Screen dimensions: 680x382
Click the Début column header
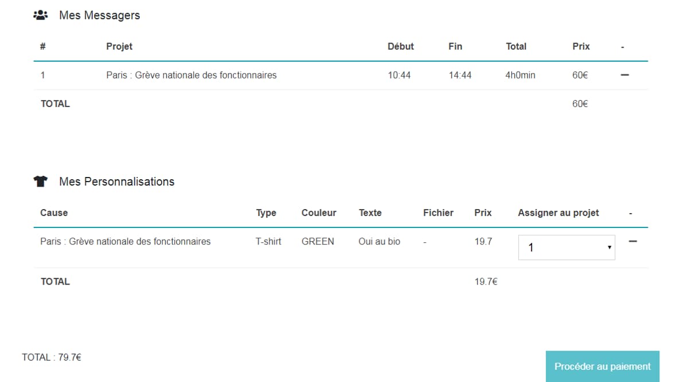pos(401,46)
